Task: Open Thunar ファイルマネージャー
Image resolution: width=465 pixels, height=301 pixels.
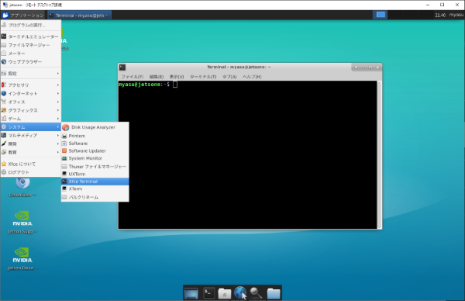Action: 95,167
